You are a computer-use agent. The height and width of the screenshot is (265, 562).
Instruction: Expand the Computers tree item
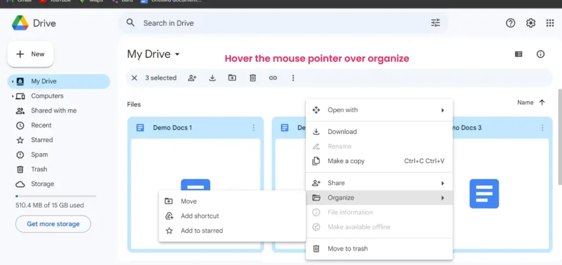(13, 96)
